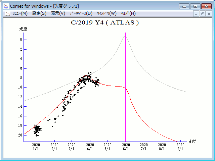
Task: Click the 2020 4/1 date label
Action: point(90,147)
